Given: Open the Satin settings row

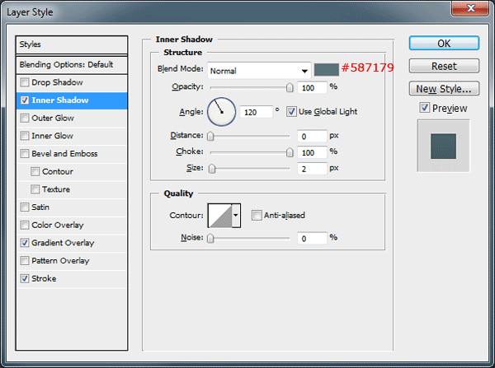Looking at the screenshot, I should coord(72,207).
